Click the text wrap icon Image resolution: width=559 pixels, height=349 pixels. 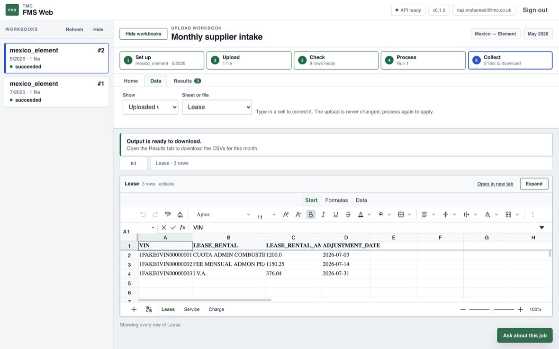(x=466, y=214)
